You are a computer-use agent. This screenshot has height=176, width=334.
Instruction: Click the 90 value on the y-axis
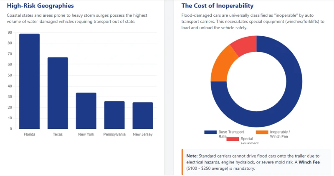[x=10, y=33]
